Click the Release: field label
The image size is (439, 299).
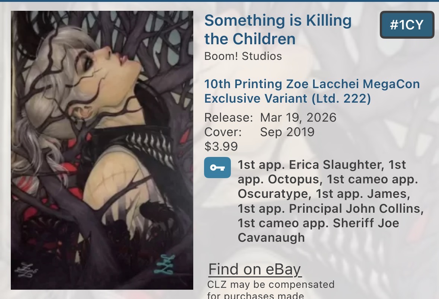coord(229,118)
